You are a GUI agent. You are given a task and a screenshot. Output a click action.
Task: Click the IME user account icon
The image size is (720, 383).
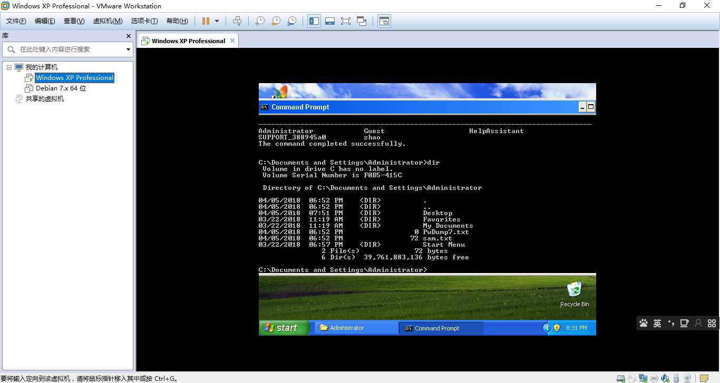coord(698,323)
